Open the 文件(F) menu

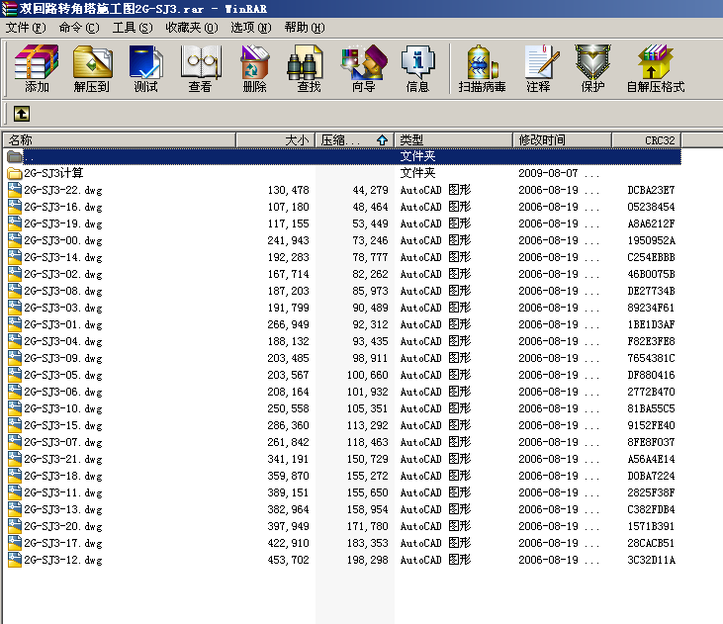pos(26,28)
